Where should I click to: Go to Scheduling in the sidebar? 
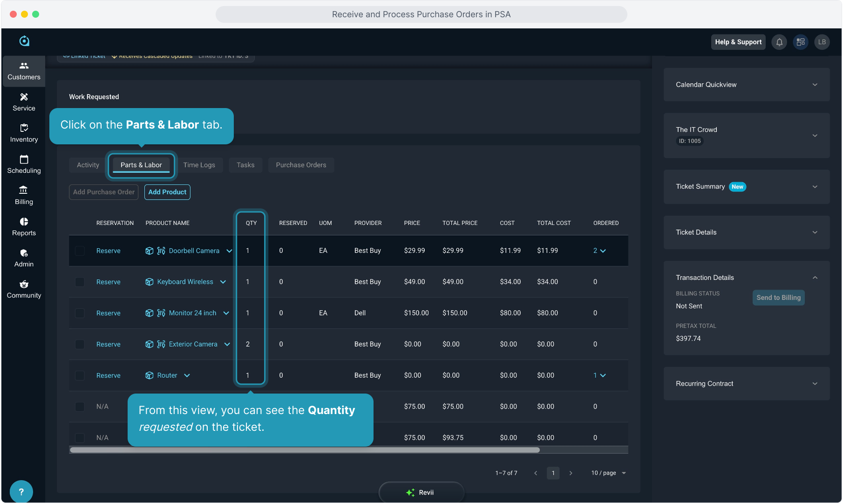[x=24, y=164]
